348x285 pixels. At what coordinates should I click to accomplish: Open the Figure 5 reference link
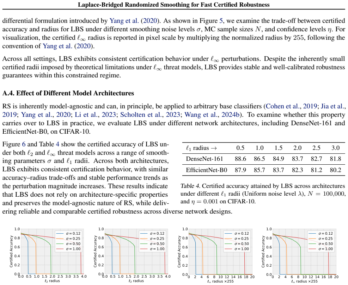(221, 21)
